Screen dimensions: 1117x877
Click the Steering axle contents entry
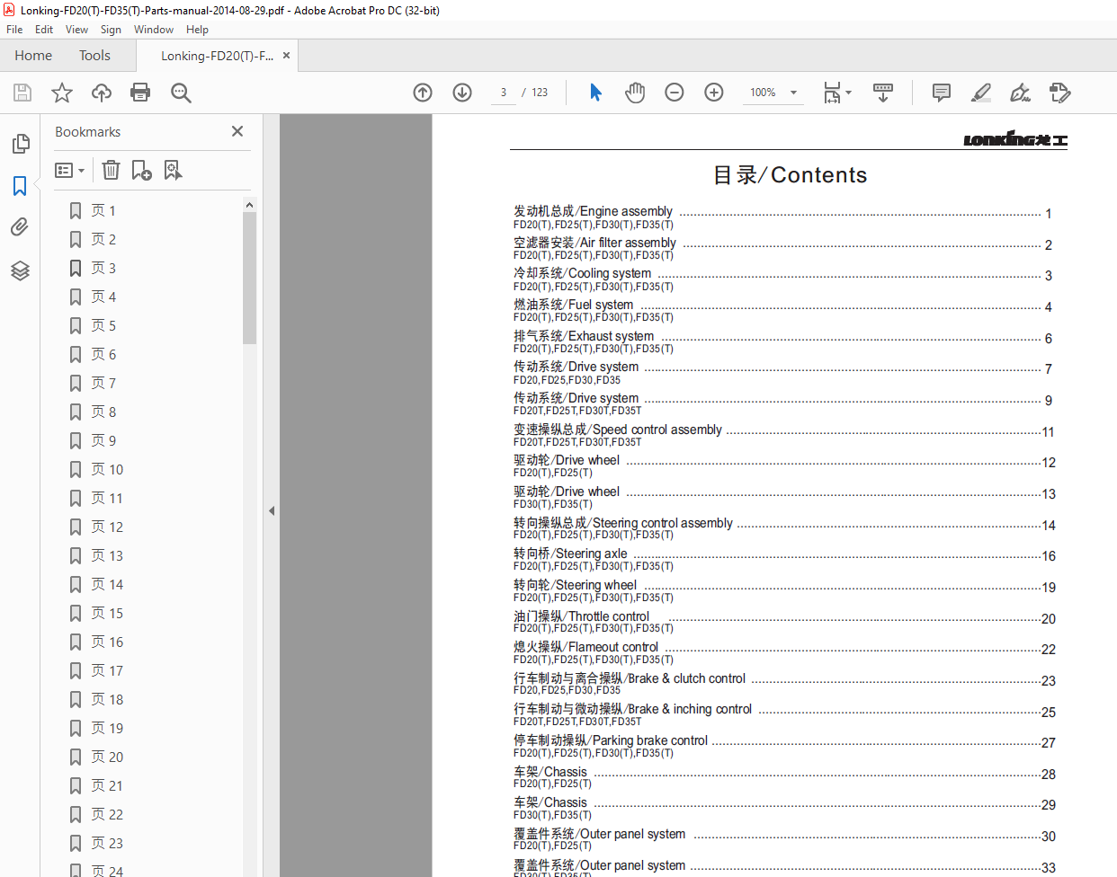tap(784, 559)
